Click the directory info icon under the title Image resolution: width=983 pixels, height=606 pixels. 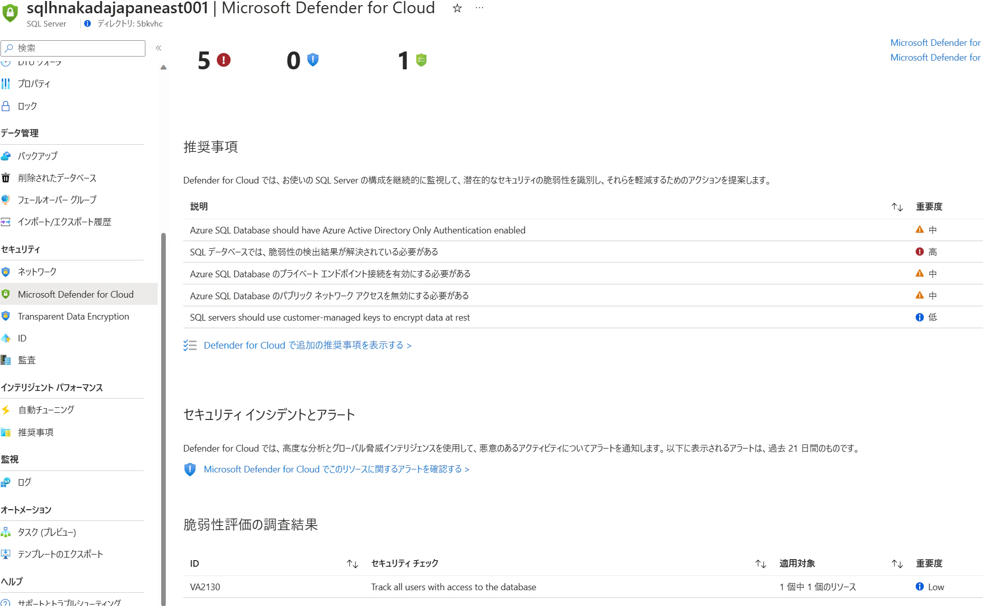pyautogui.click(x=87, y=23)
